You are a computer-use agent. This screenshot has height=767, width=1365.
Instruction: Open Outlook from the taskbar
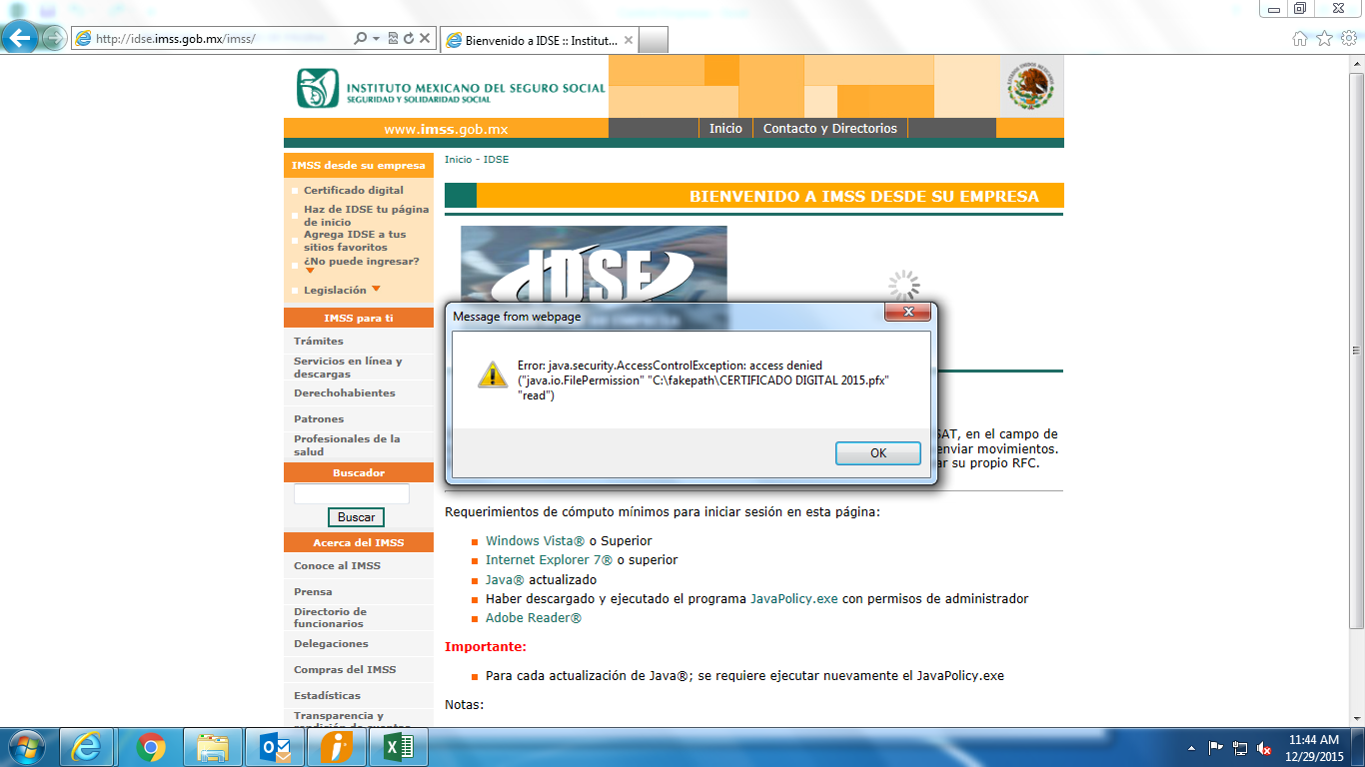(x=275, y=747)
